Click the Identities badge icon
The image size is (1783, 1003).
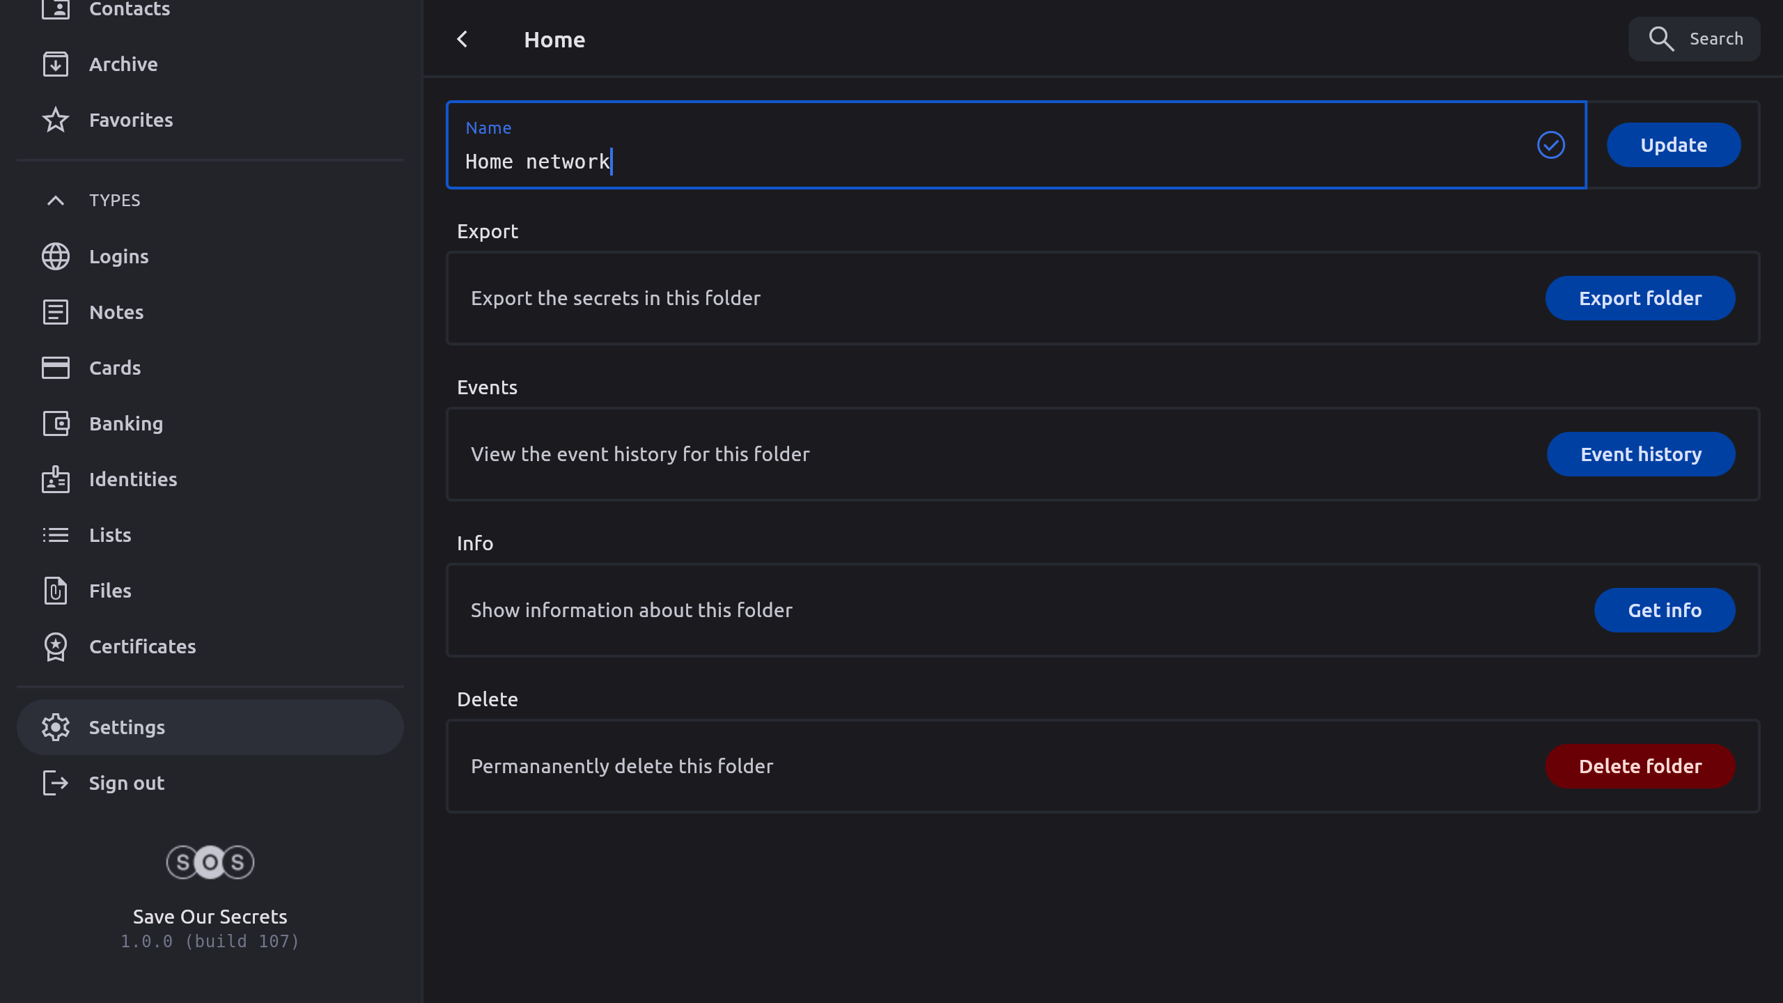56,479
